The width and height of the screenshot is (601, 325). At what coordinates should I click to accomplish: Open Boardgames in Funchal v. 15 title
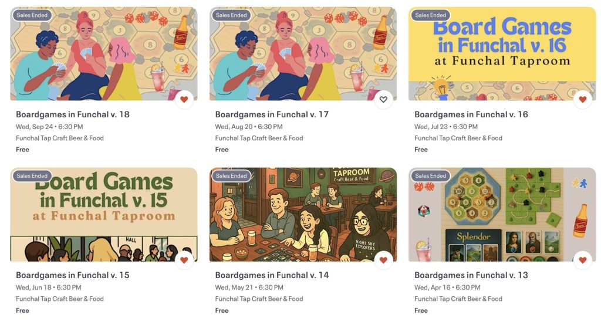72,275
